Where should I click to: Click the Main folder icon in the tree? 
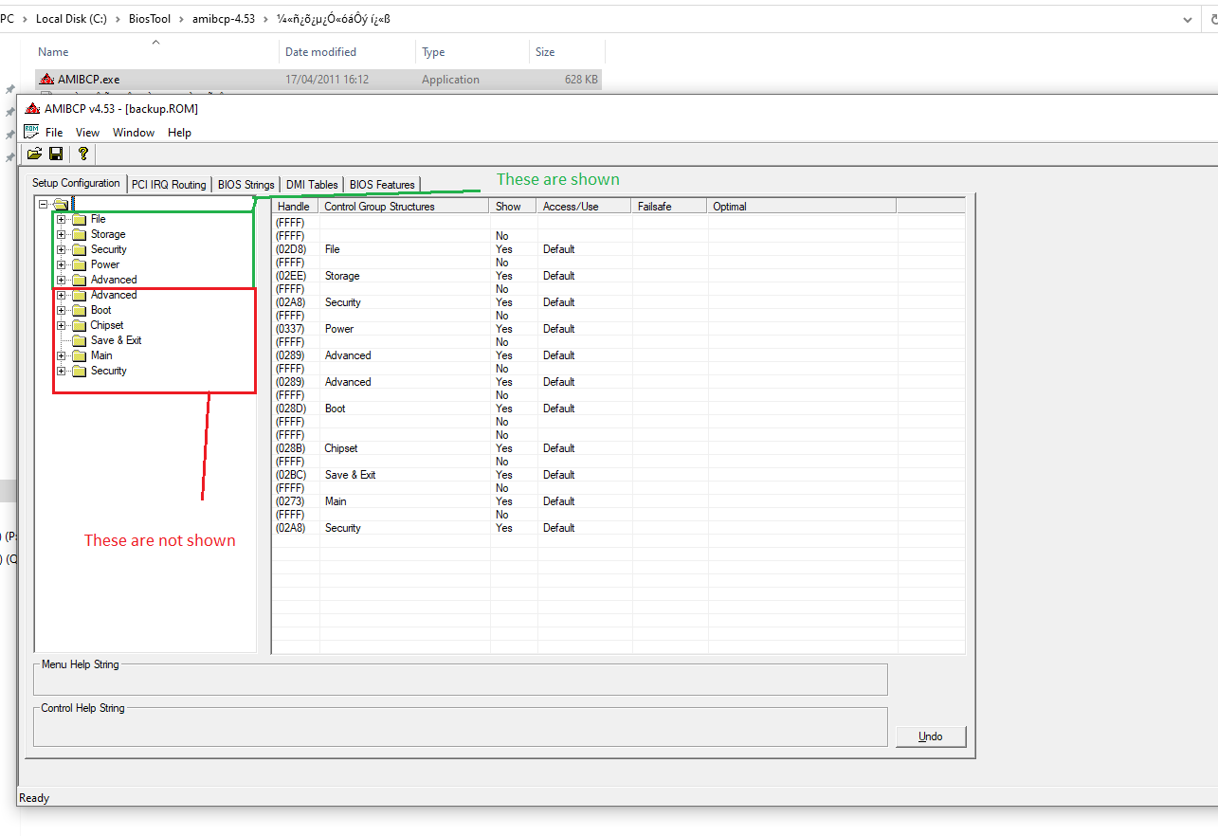tap(79, 355)
